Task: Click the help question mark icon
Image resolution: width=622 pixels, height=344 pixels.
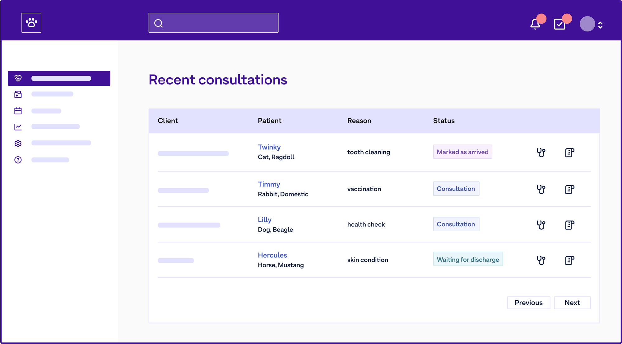Action: (x=18, y=160)
